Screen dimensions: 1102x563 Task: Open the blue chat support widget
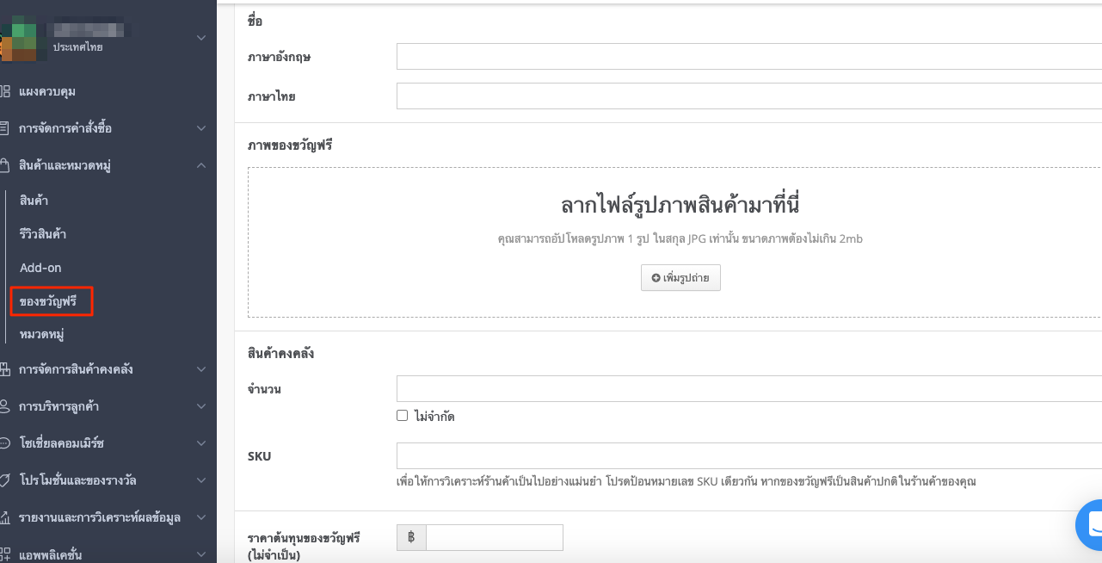[x=1091, y=524]
